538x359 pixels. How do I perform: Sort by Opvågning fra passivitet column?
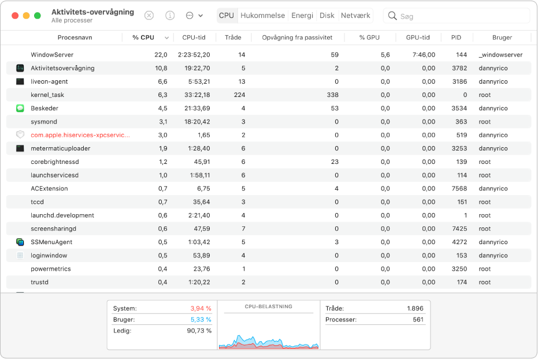(297, 38)
